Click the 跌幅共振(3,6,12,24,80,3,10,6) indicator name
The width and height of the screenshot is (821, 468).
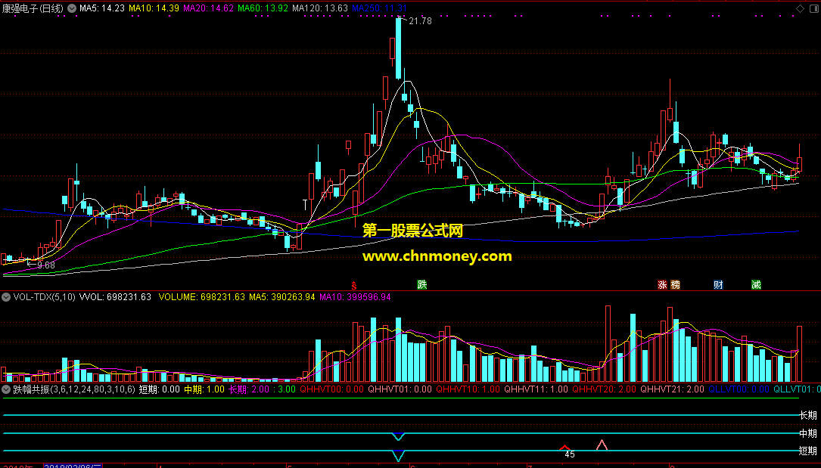[74, 389]
